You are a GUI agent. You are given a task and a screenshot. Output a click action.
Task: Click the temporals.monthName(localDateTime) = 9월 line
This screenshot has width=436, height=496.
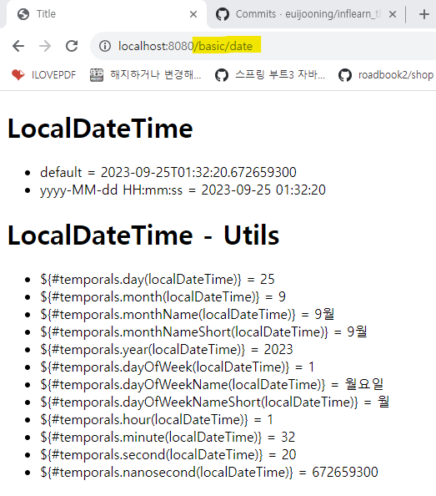pos(188,315)
